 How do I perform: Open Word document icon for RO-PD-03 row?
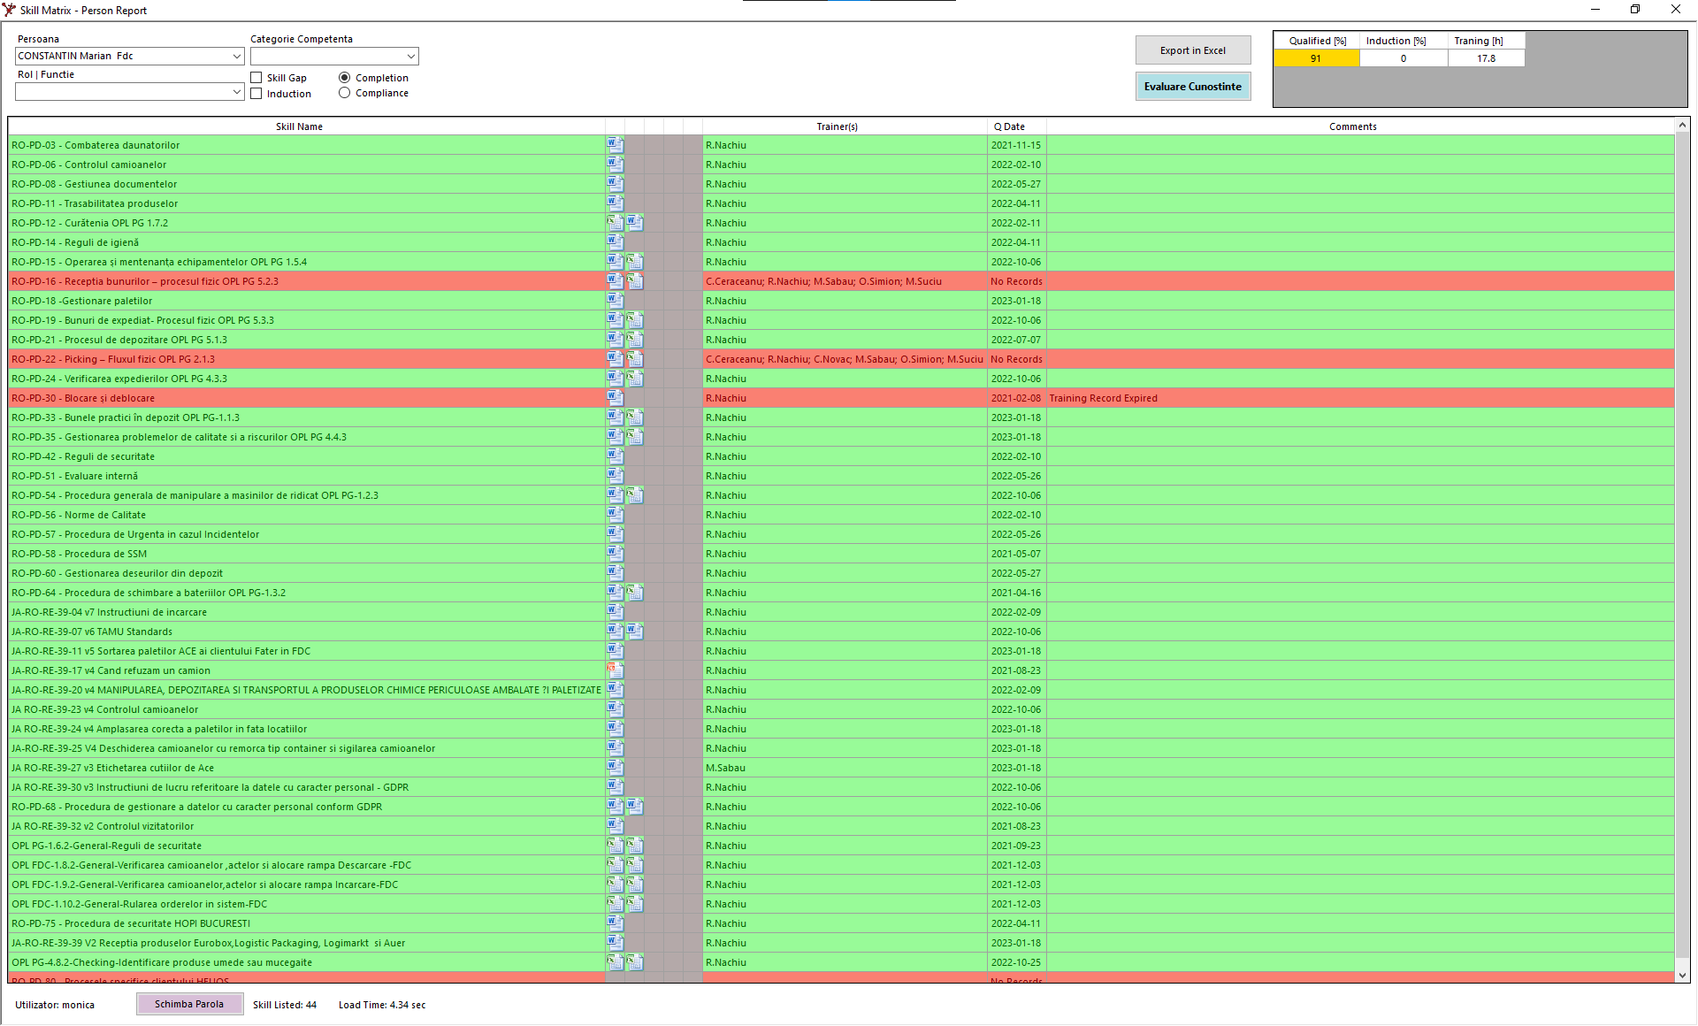(x=616, y=145)
